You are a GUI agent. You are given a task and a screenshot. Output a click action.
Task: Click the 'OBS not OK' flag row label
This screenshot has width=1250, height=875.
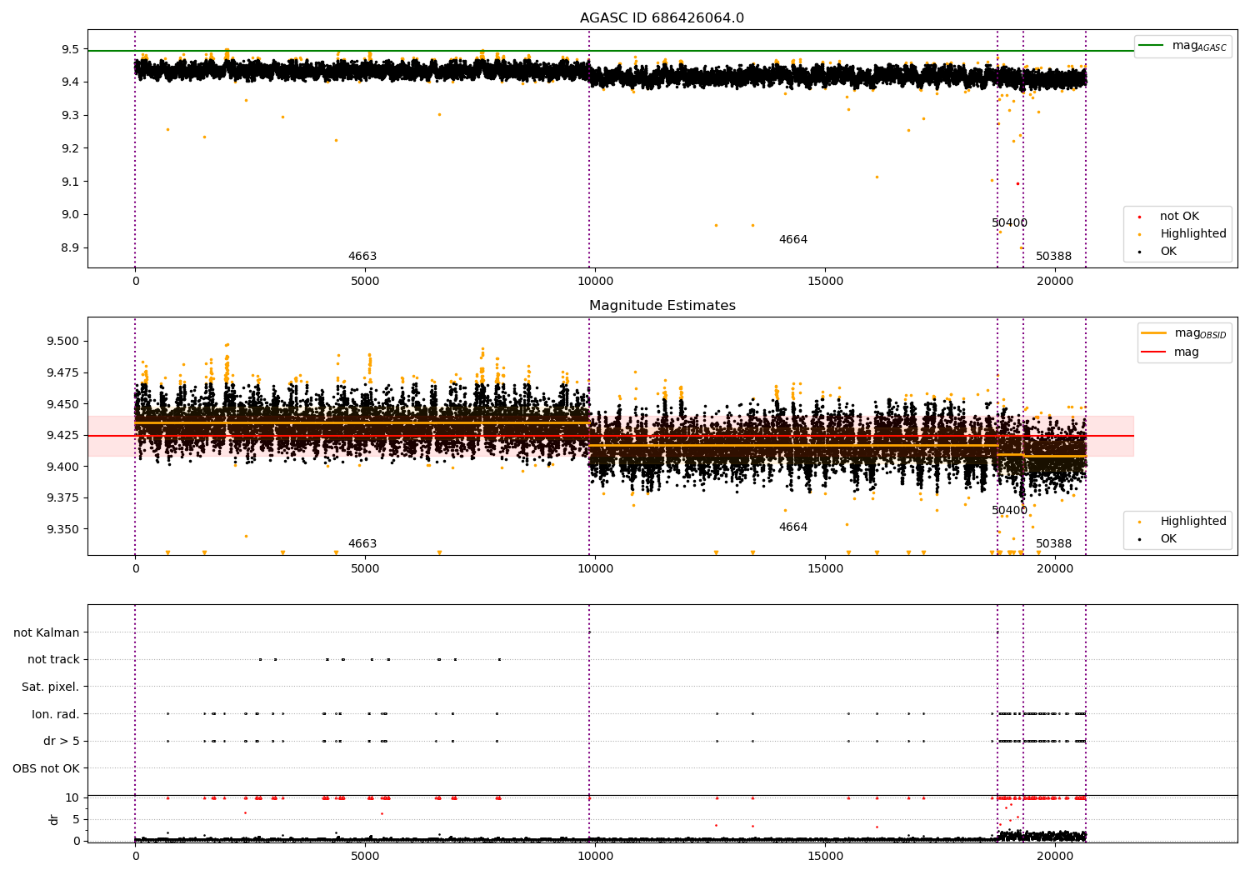[x=47, y=768]
